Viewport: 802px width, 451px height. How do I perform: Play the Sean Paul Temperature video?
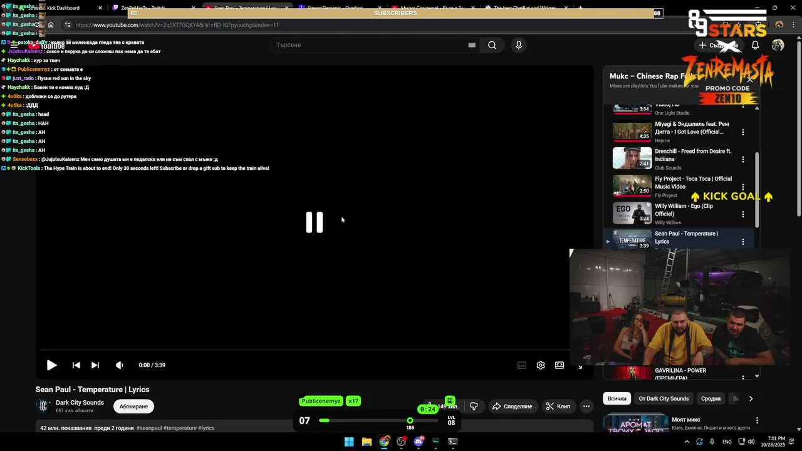coord(51,365)
